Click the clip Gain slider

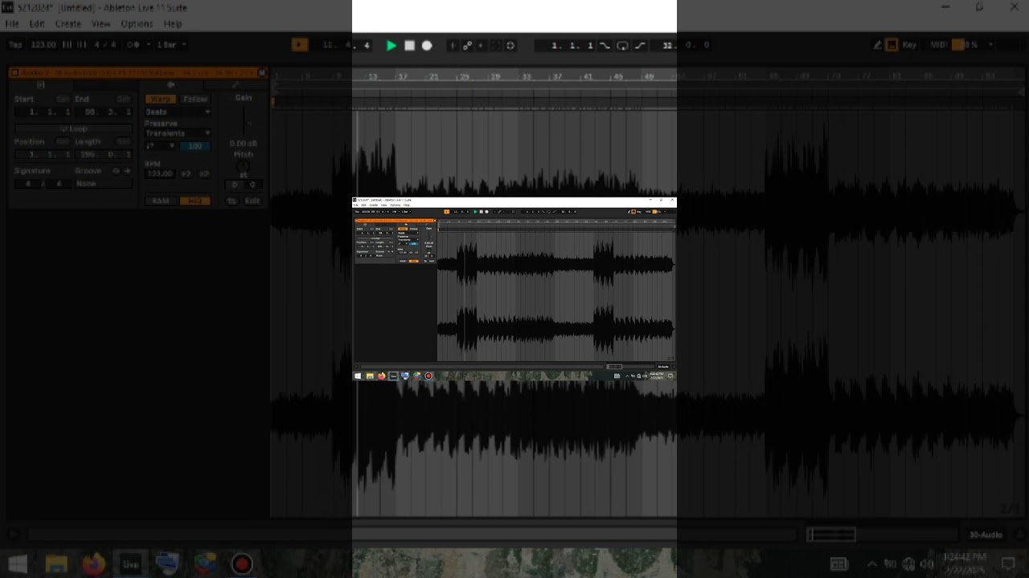[243, 120]
